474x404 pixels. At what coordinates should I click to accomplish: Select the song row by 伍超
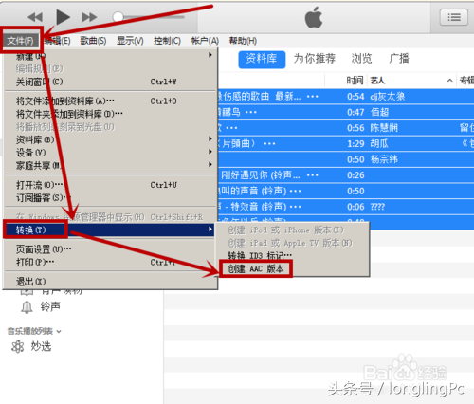tap(346, 112)
